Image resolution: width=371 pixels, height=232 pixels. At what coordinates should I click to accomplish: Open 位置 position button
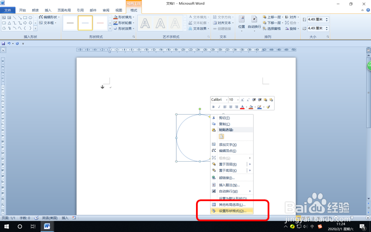point(241,24)
